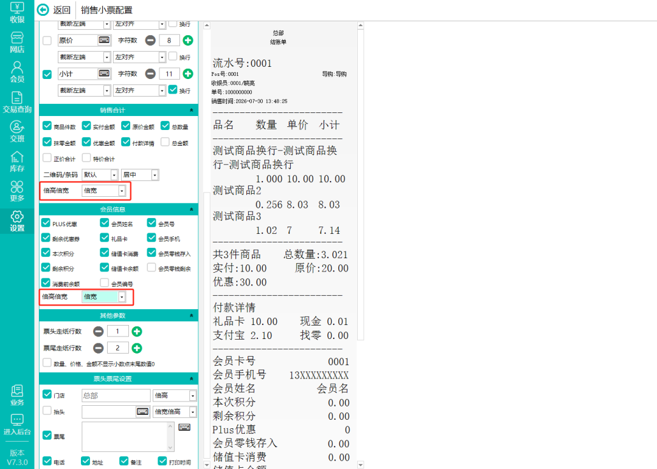Click settings panel scroll-up arrow

207,26
